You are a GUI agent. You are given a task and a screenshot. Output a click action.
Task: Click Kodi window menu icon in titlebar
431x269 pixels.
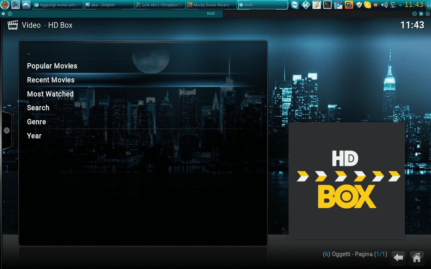(3, 14)
